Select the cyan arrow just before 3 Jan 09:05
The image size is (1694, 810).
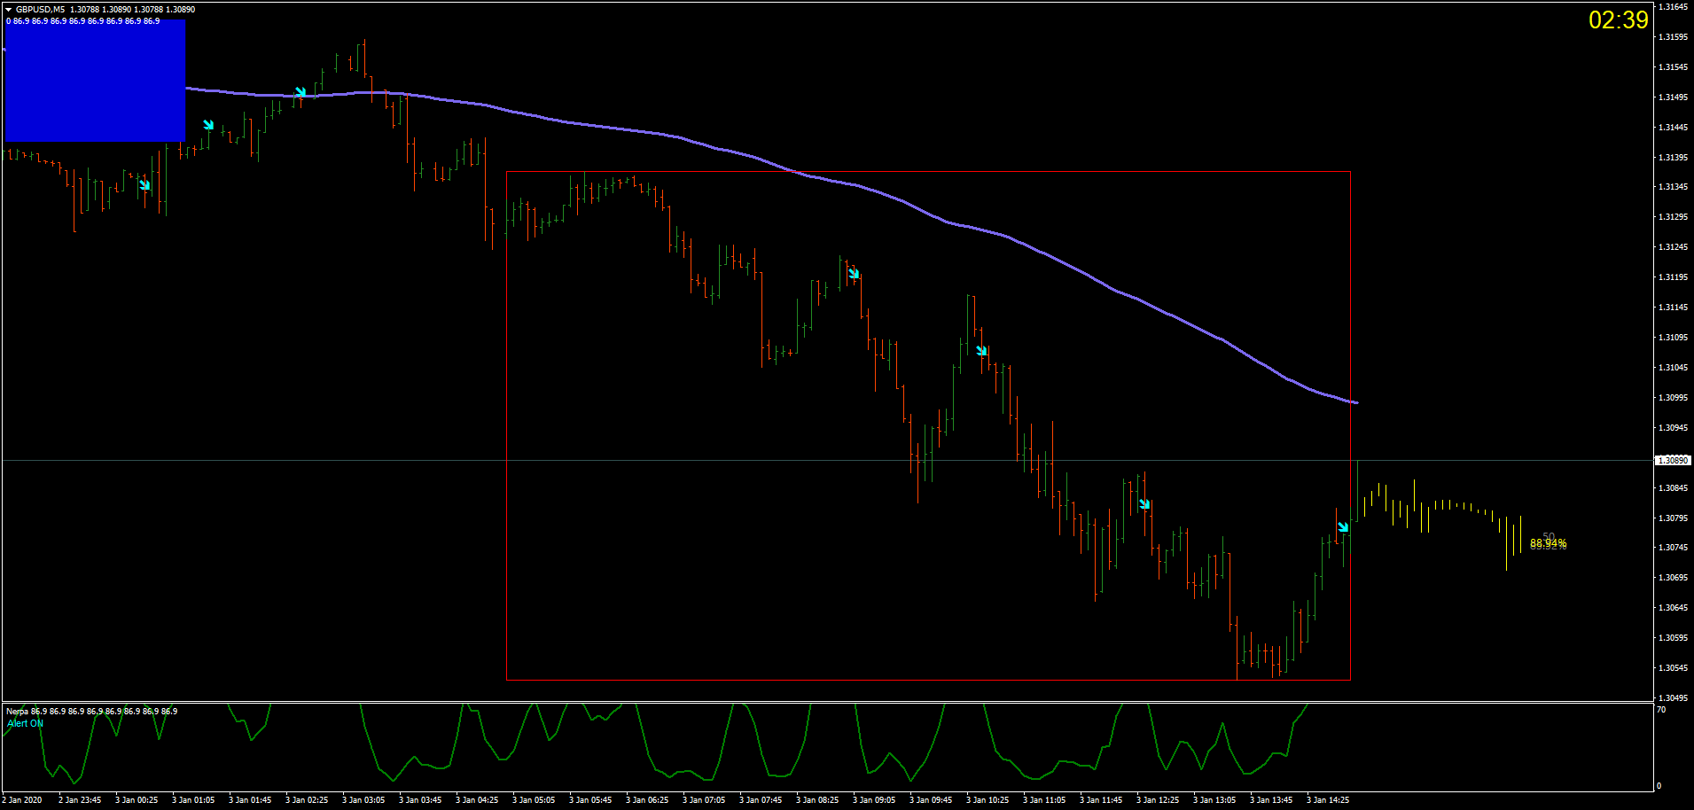(x=854, y=274)
